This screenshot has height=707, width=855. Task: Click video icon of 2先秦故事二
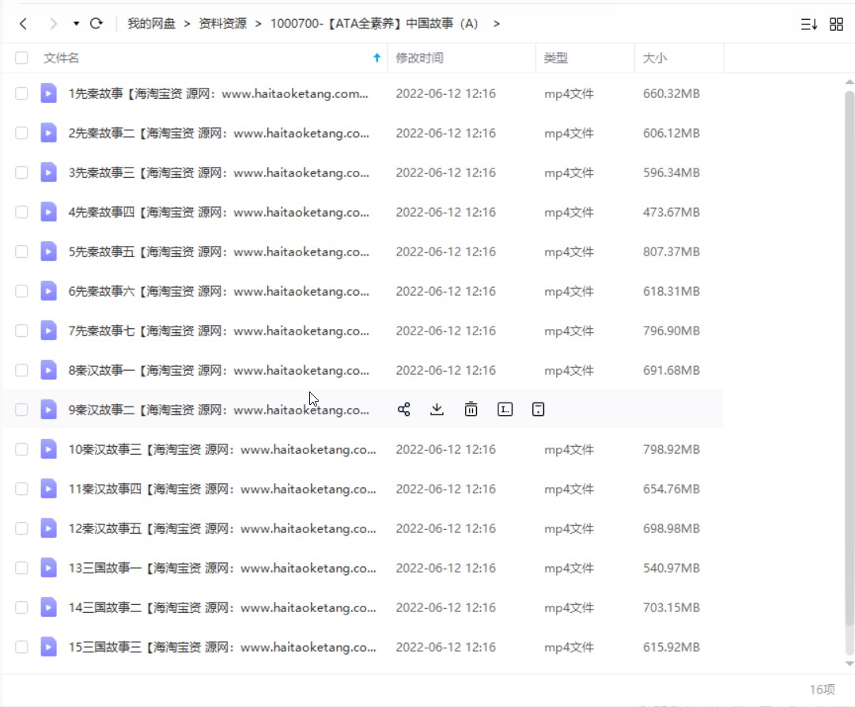(48, 133)
